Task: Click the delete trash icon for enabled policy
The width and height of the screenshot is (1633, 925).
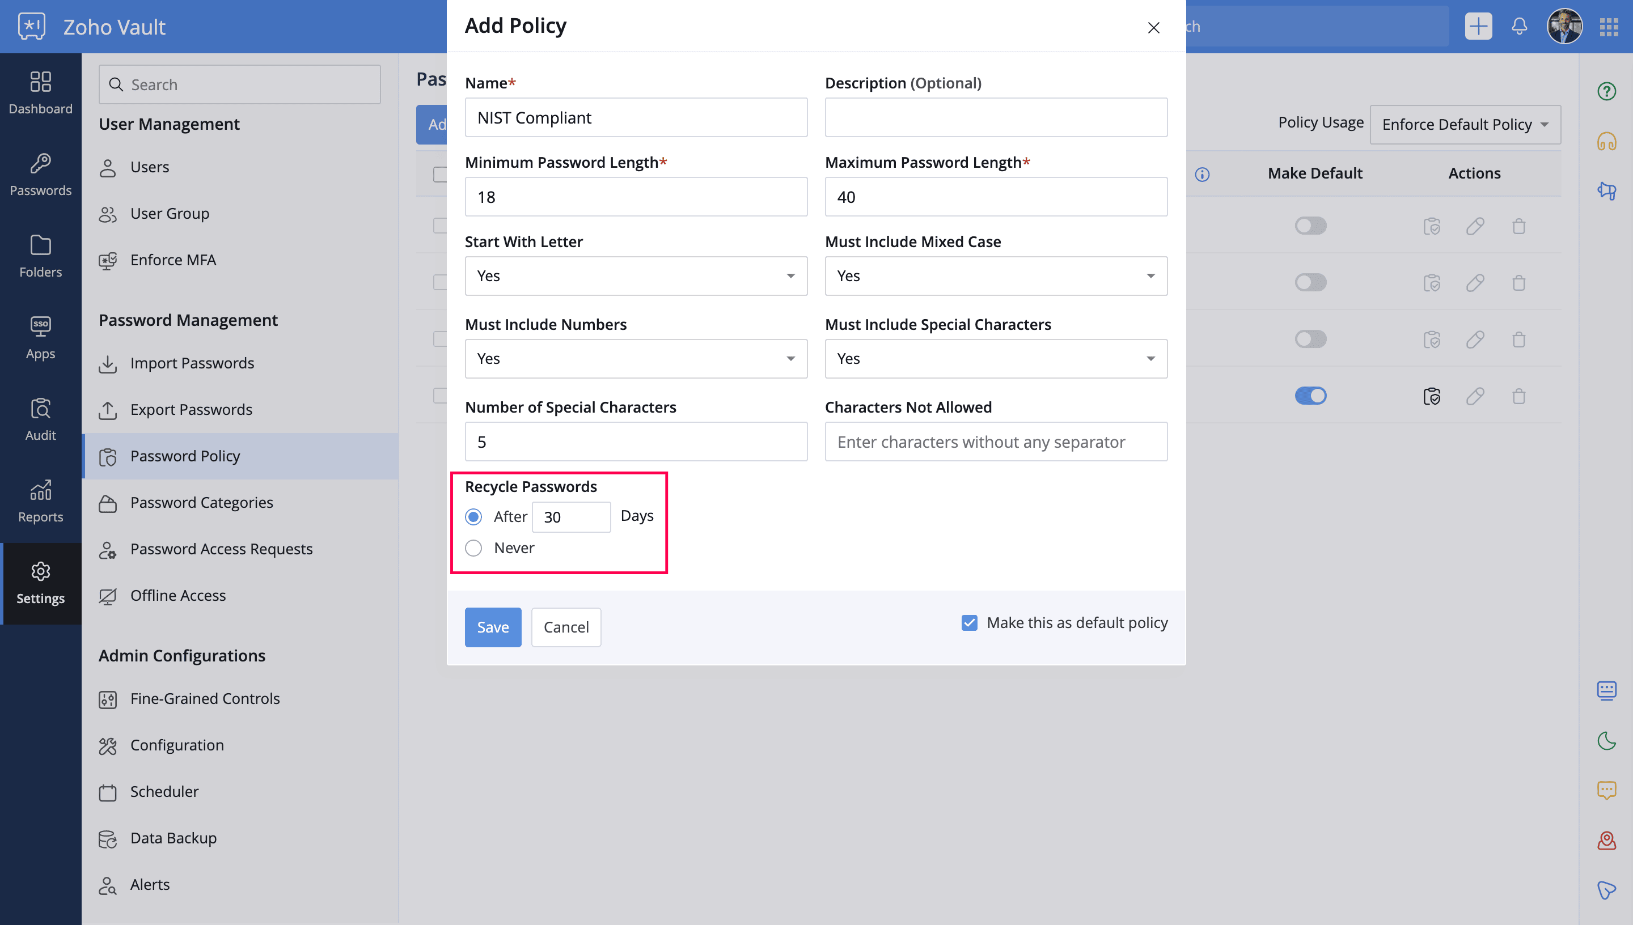Action: coord(1518,396)
